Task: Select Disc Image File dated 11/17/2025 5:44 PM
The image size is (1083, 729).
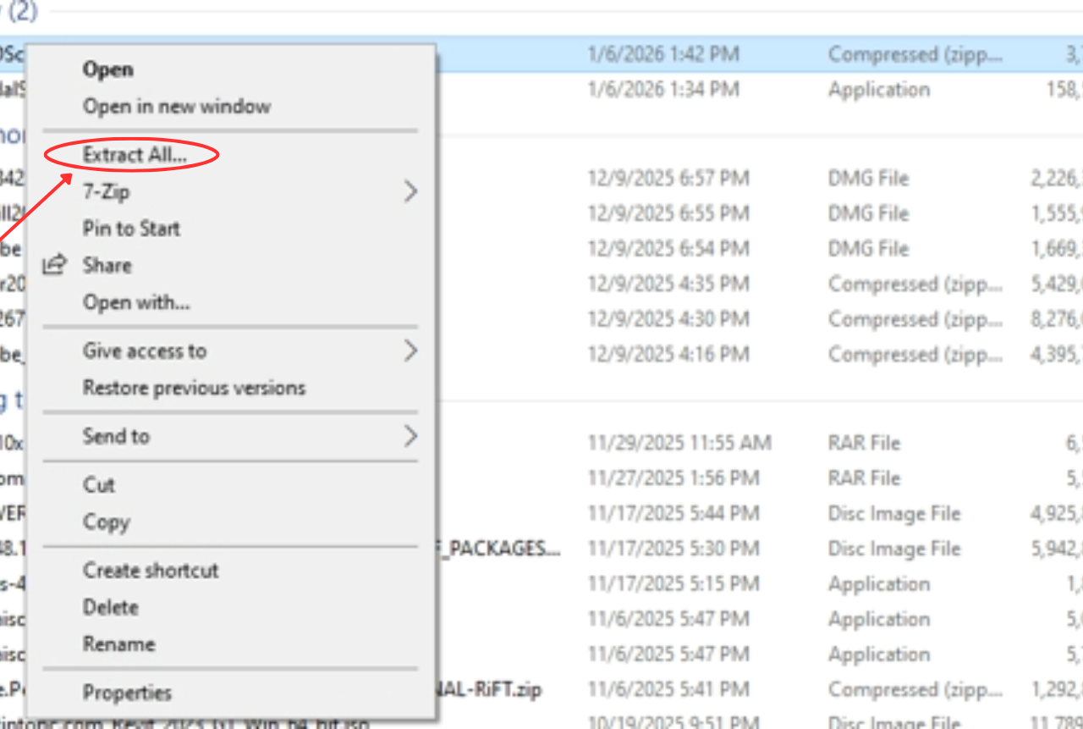Action: (x=673, y=514)
